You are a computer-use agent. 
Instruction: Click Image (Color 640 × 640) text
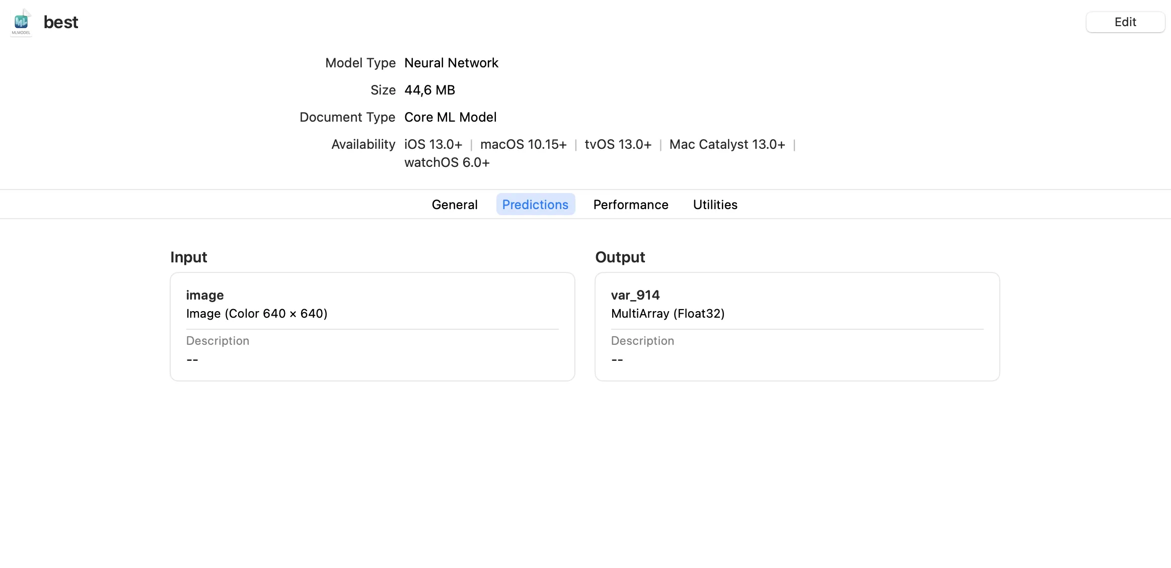point(257,314)
